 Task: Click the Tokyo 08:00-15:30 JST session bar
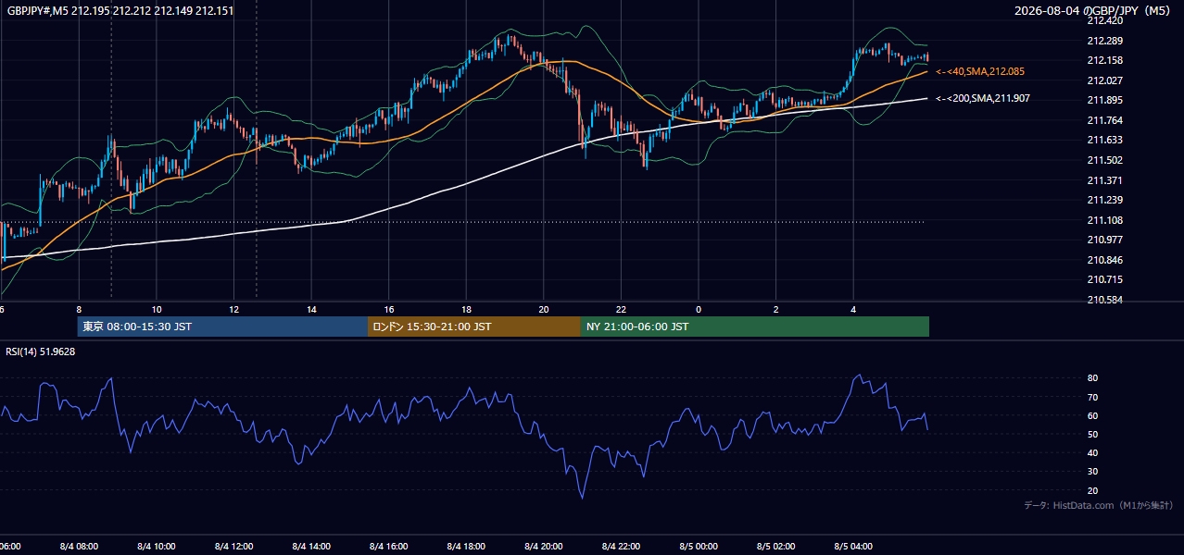[x=222, y=327]
